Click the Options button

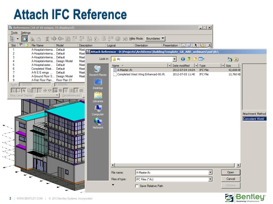click(x=231, y=185)
